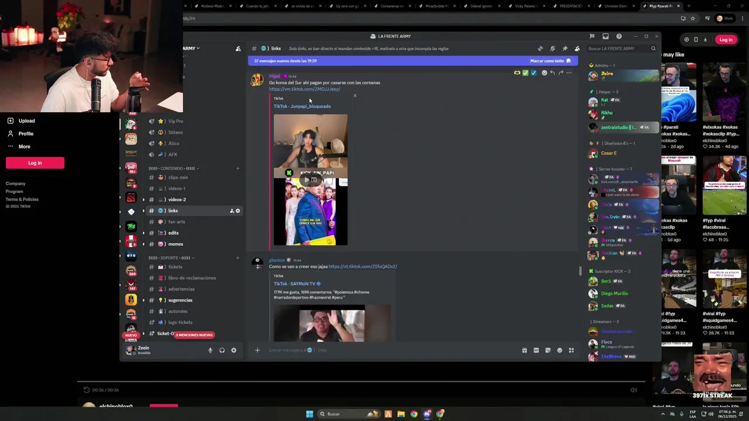Click TikTok 'Log in' button at top right
749x421 pixels.
pos(726,40)
